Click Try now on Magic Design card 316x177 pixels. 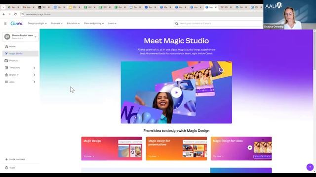(x=89, y=156)
